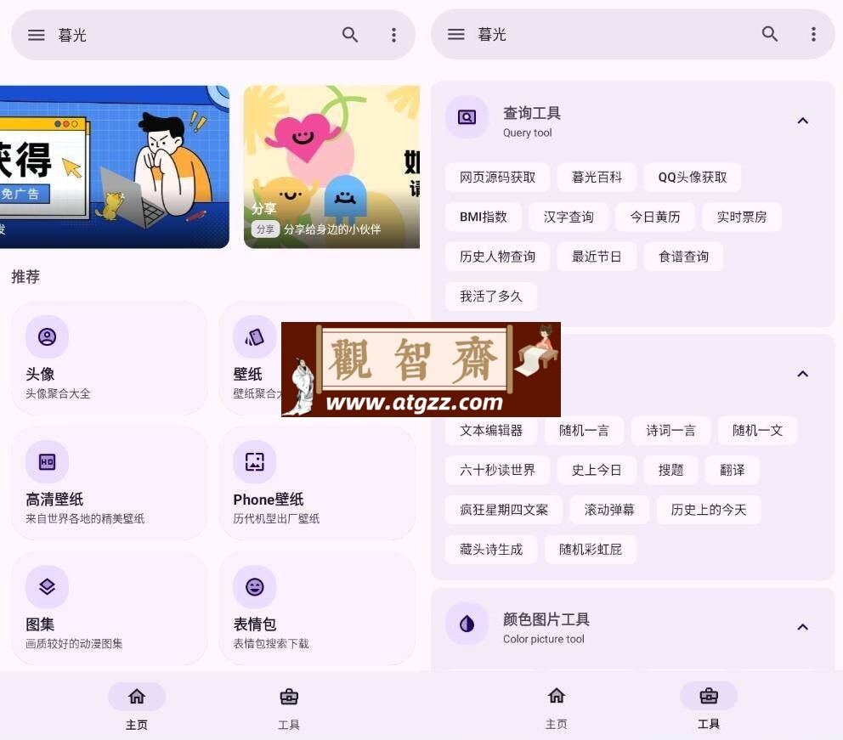Open 汉字查询 tool
This screenshot has width=843, height=740.
(569, 217)
